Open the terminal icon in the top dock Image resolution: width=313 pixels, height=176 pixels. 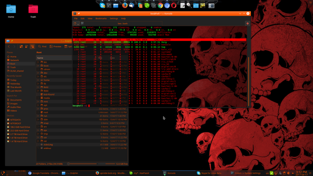pyautogui.click(x=154, y=6)
